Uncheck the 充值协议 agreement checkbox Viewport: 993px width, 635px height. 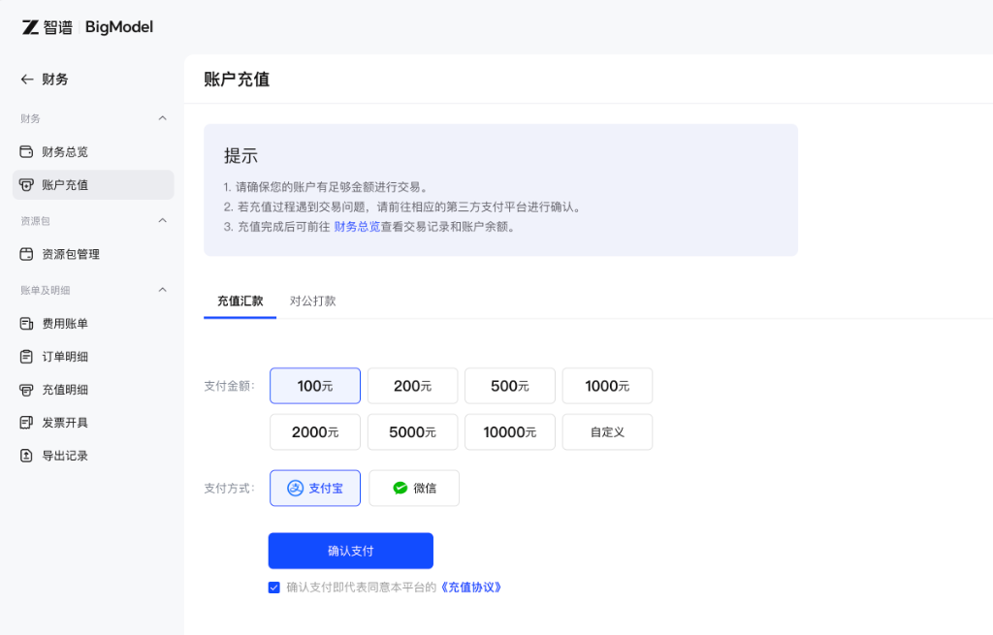(x=274, y=587)
